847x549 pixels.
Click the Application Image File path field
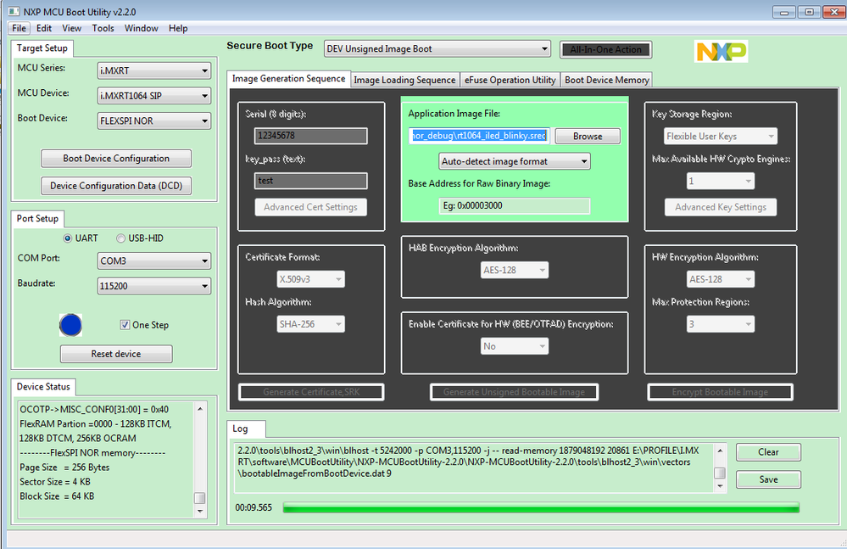[x=479, y=136]
